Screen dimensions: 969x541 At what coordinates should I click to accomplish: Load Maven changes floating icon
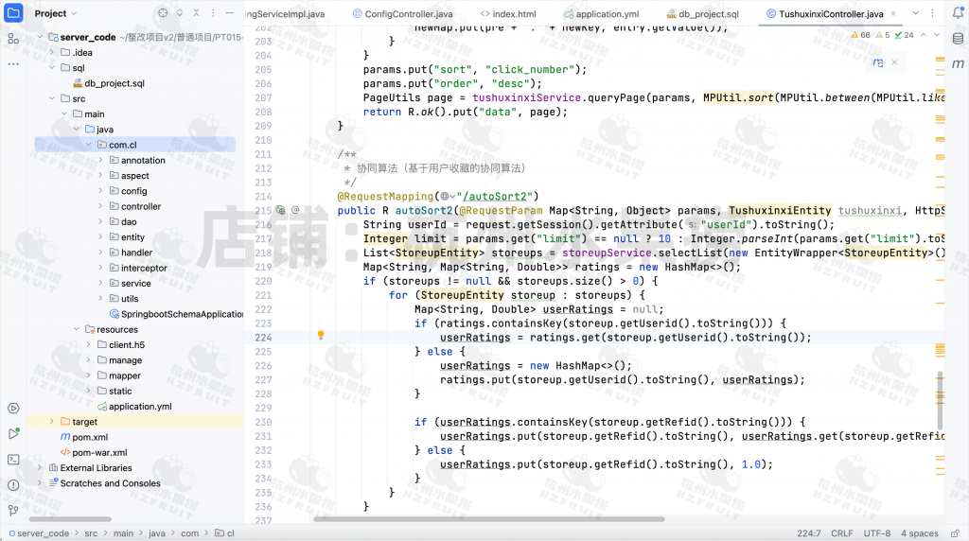tap(880, 62)
